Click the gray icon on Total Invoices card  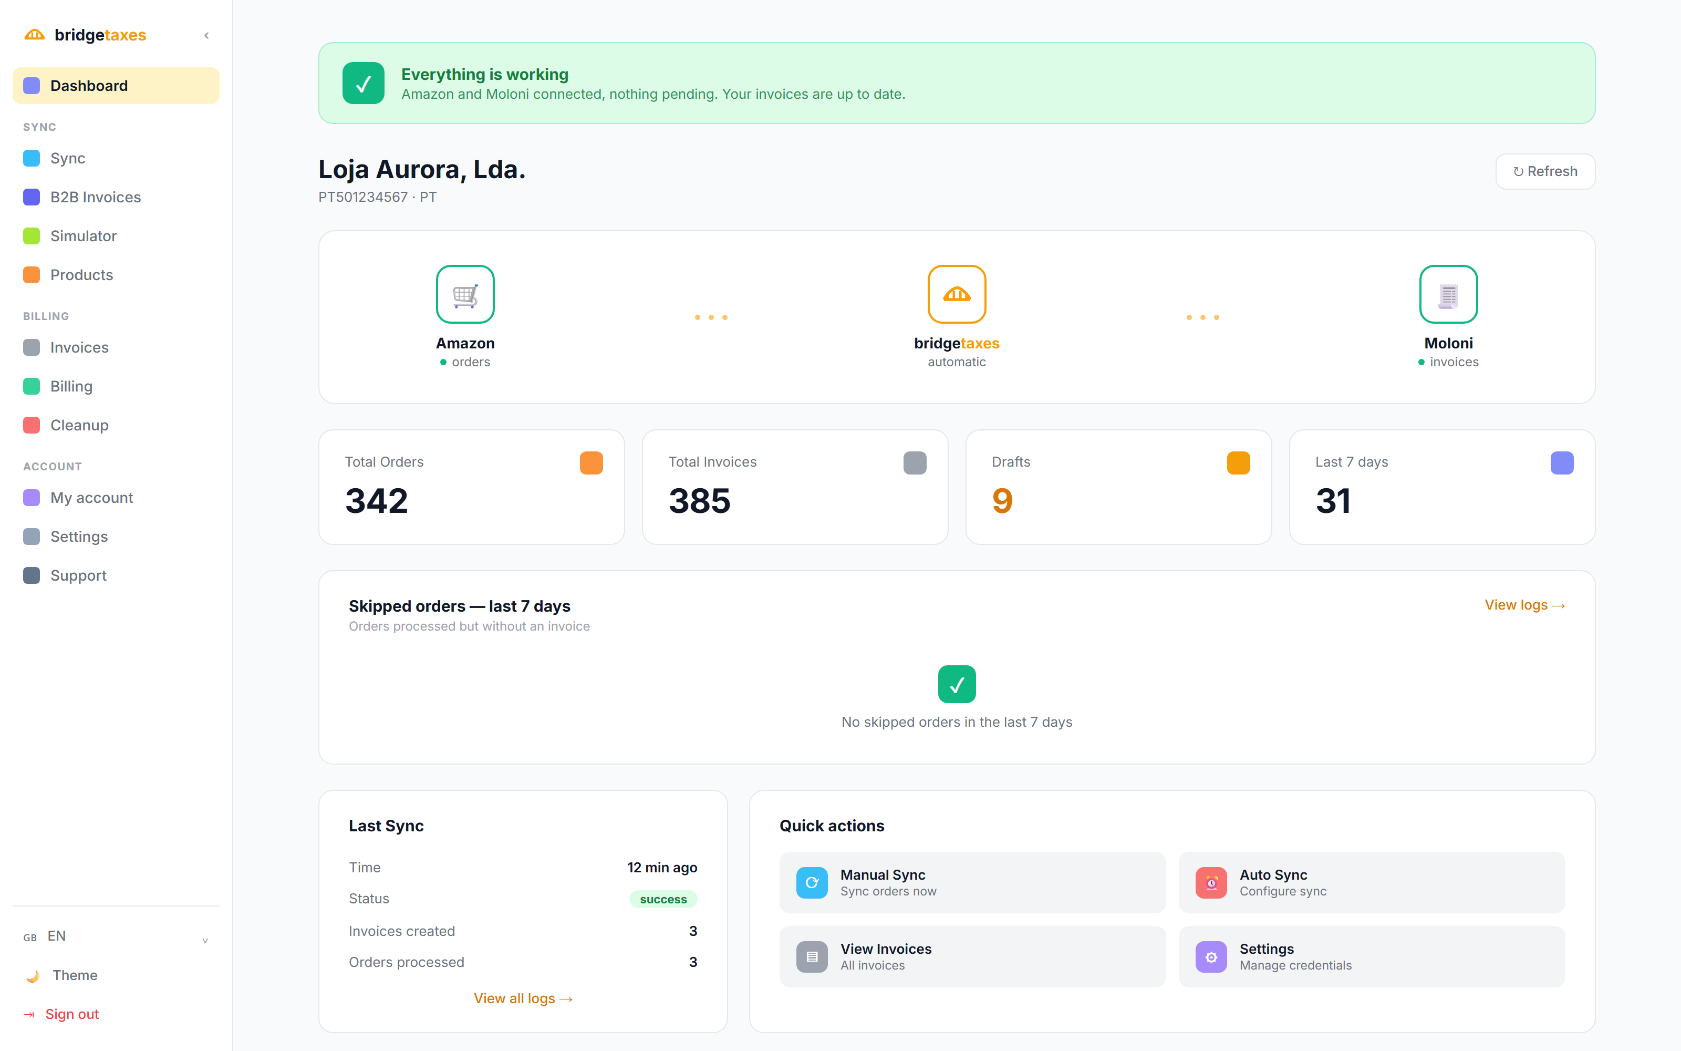click(x=915, y=463)
